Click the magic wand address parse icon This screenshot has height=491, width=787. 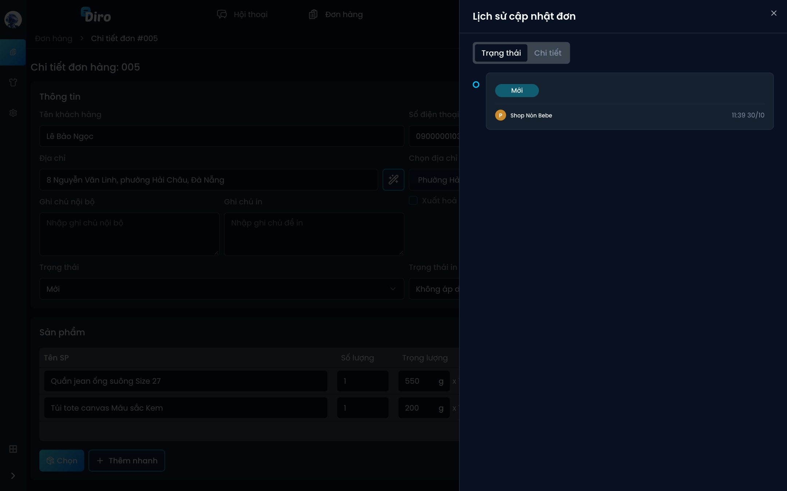[x=393, y=180]
